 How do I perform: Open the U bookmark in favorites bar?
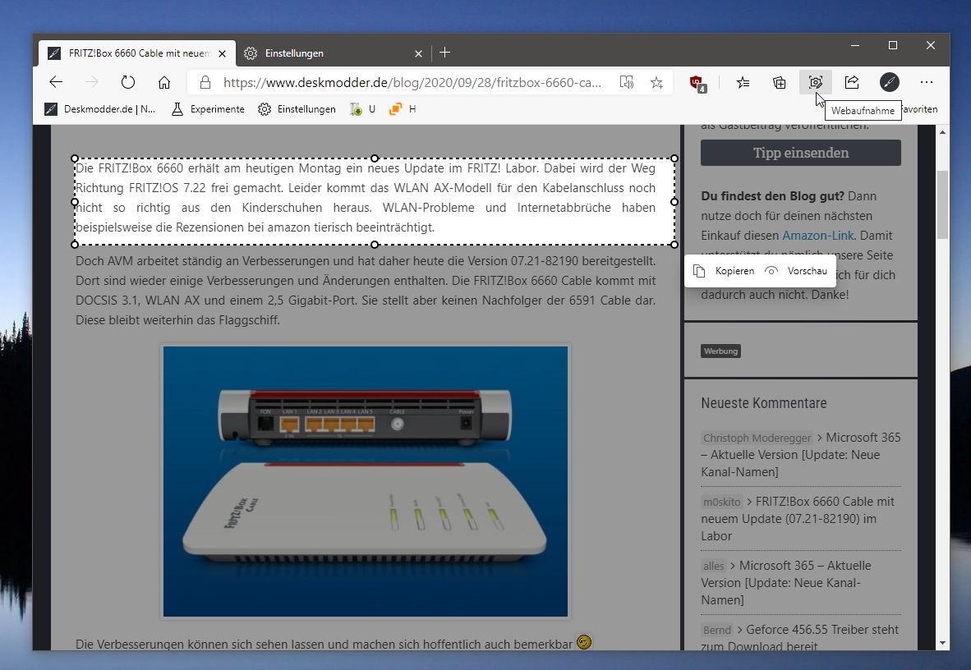[363, 109]
